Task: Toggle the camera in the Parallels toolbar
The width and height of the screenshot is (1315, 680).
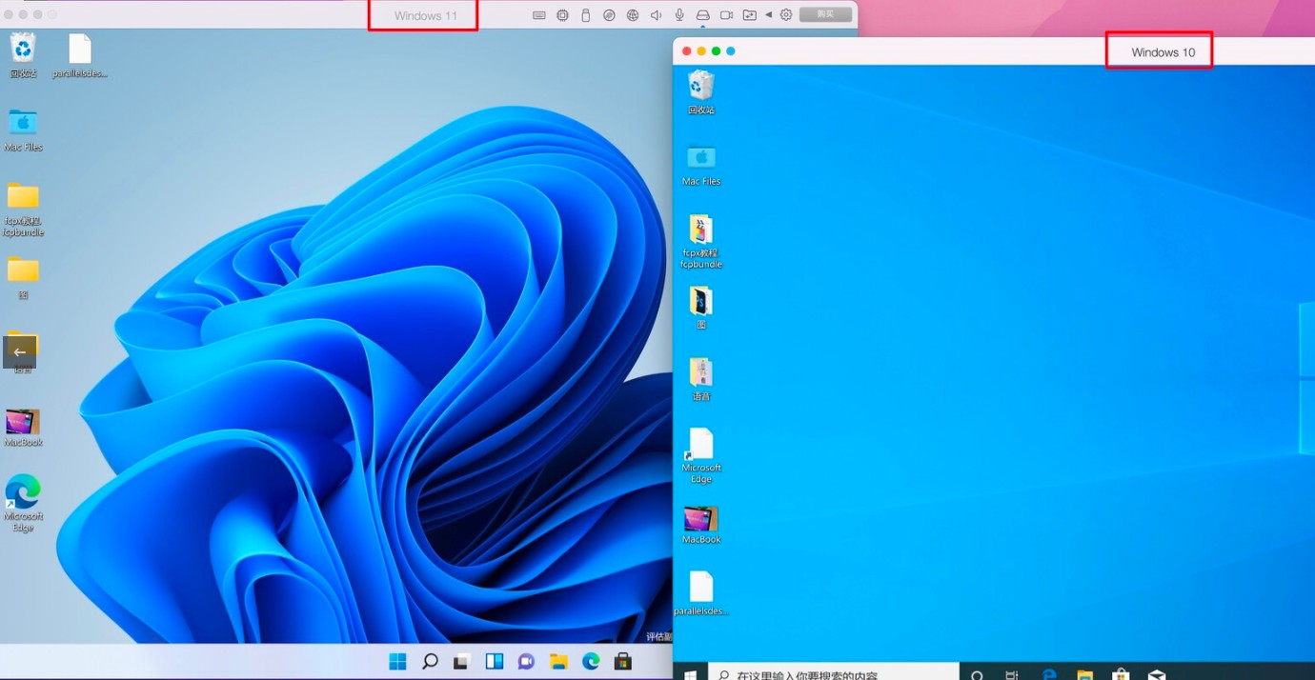Action: 725,14
